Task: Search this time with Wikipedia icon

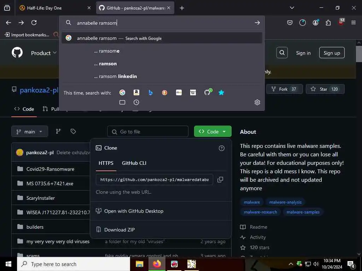Action: tap(193, 92)
